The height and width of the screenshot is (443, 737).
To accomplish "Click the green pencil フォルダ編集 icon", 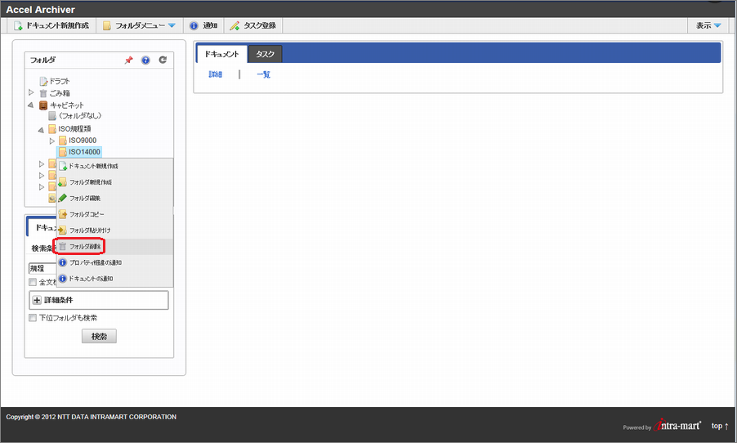I will point(63,198).
